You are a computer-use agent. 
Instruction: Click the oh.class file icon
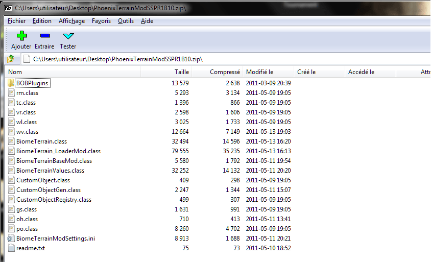[x=11, y=219]
